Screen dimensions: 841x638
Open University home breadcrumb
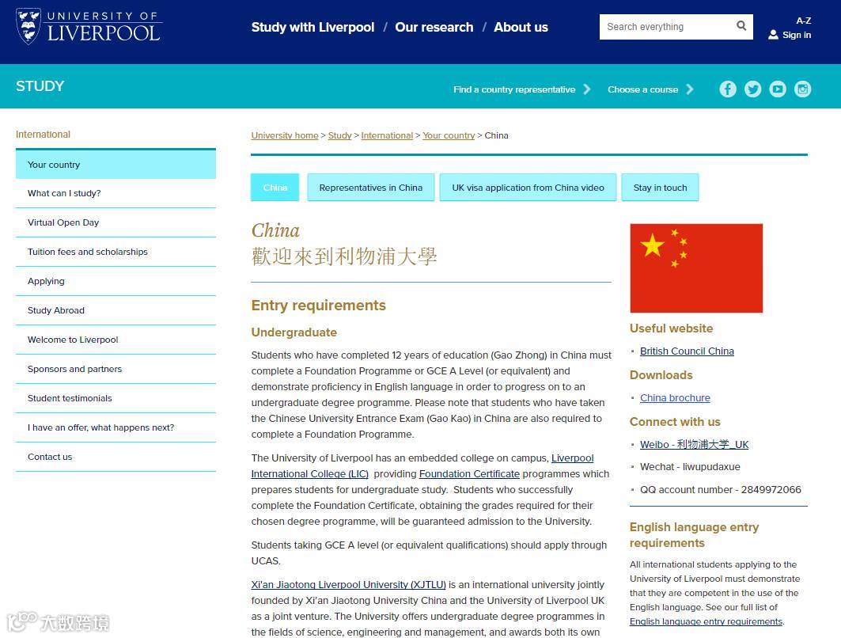[x=285, y=135]
